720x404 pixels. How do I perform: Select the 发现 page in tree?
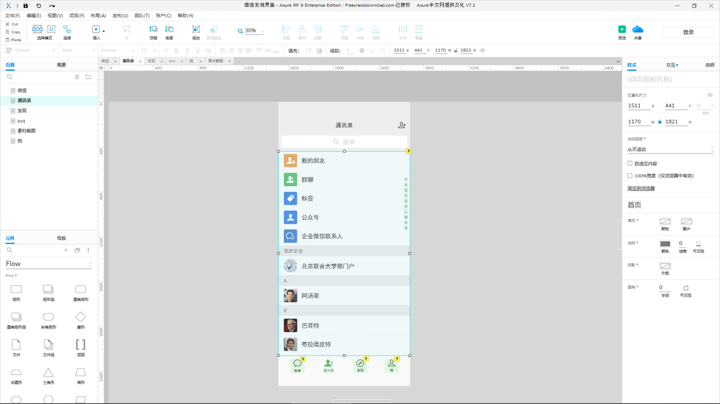click(22, 111)
